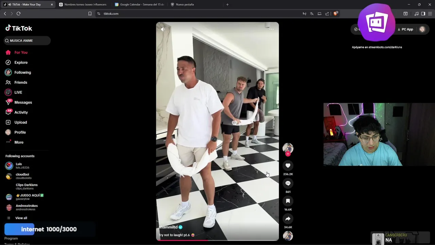This screenshot has width=435, height=245.
Task: Follow creator with red plus button
Action: click(x=288, y=154)
